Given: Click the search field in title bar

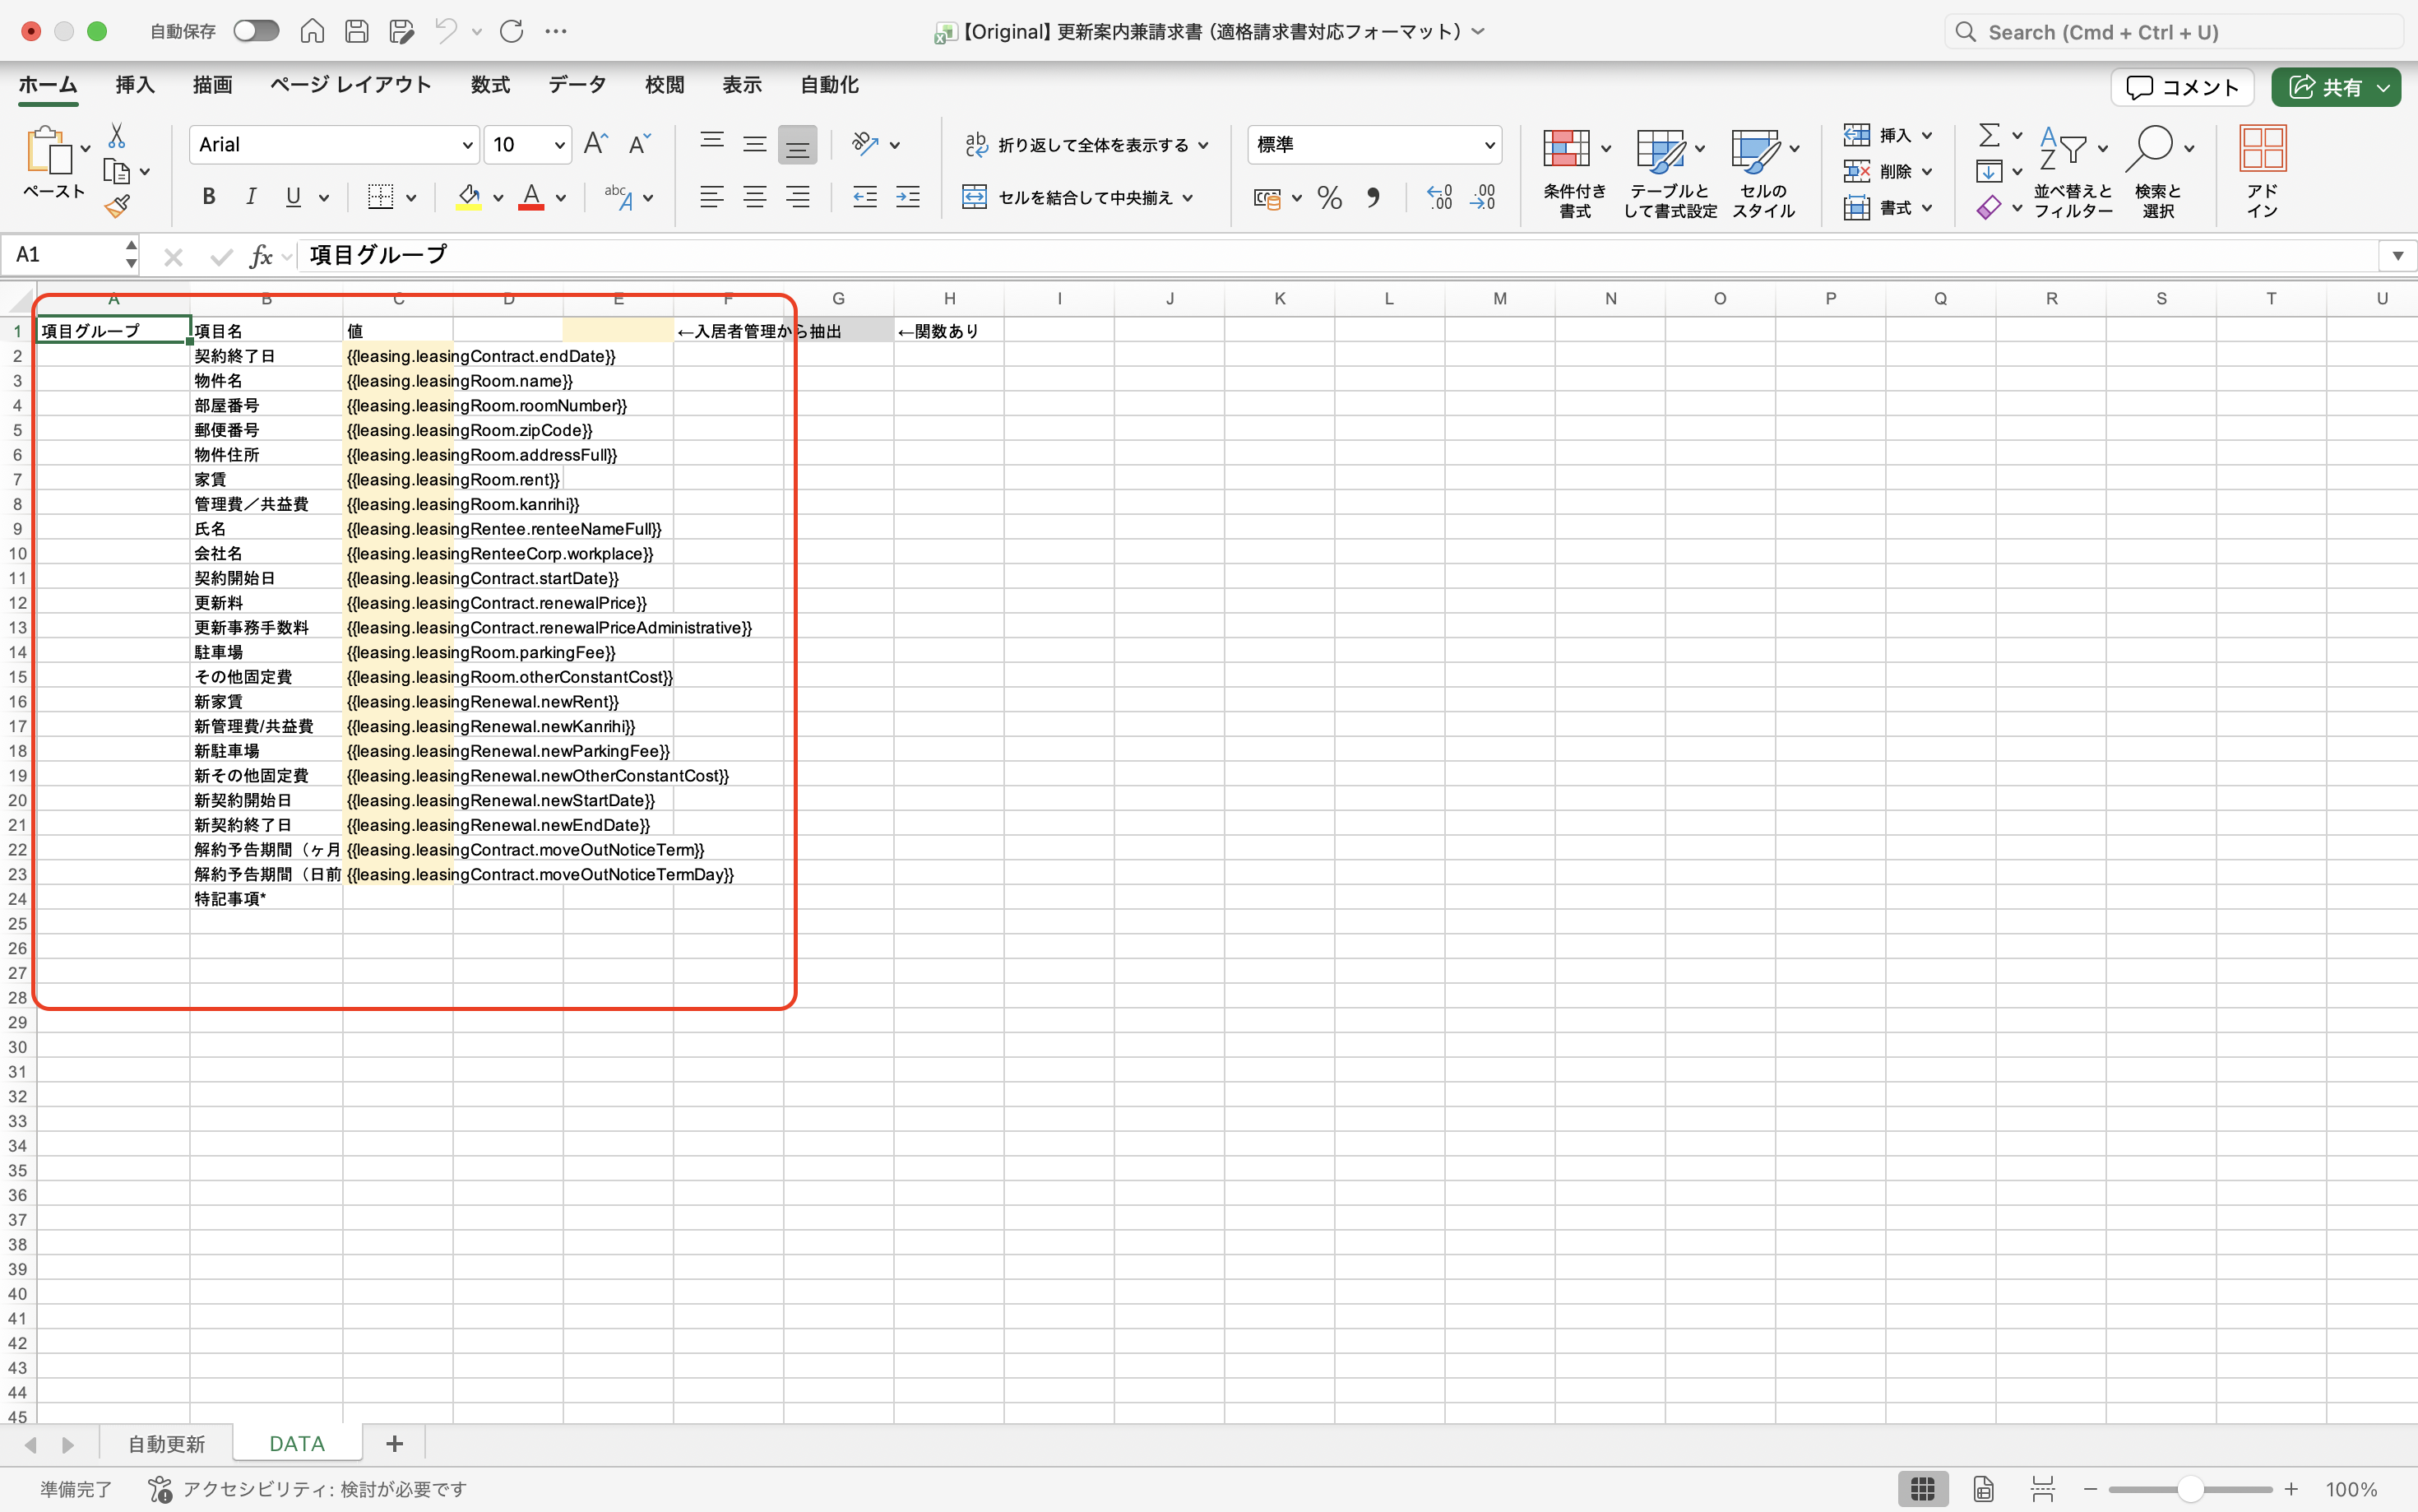Looking at the screenshot, I should tap(2174, 32).
